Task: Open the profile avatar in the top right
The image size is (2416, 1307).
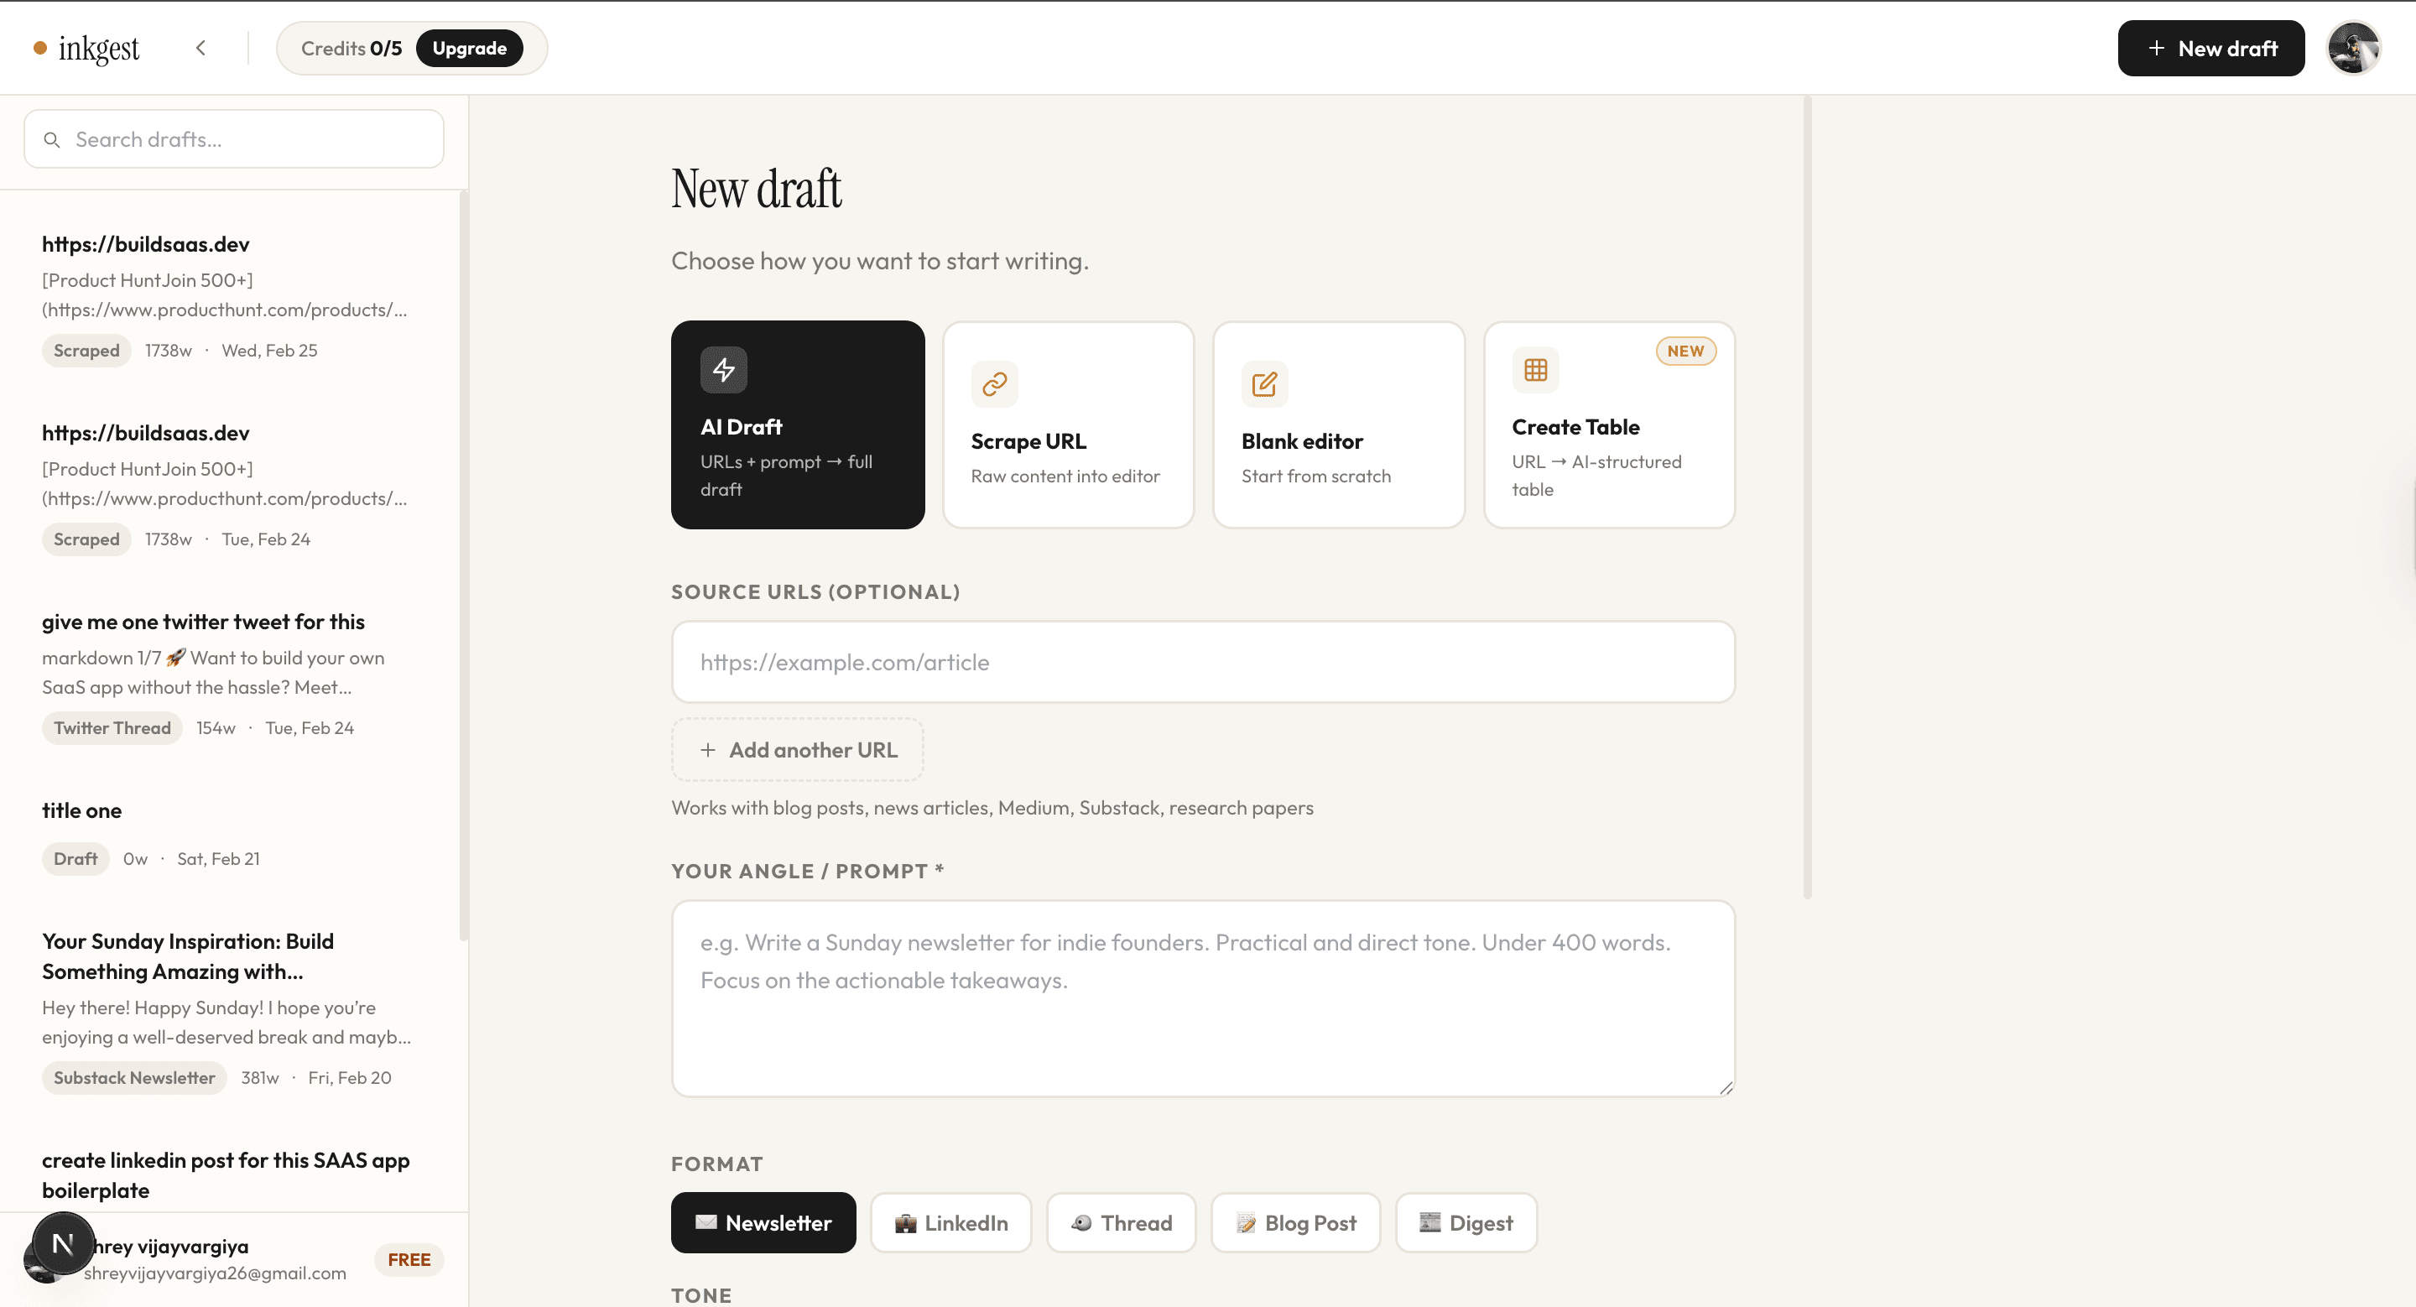Action: [x=2354, y=48]
